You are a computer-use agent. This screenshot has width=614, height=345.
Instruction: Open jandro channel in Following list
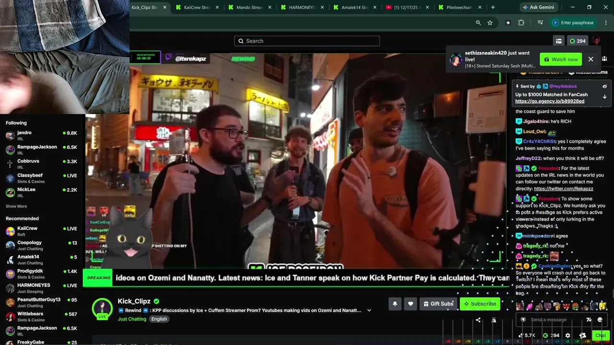pyautogui.click(x=41, y=135)
